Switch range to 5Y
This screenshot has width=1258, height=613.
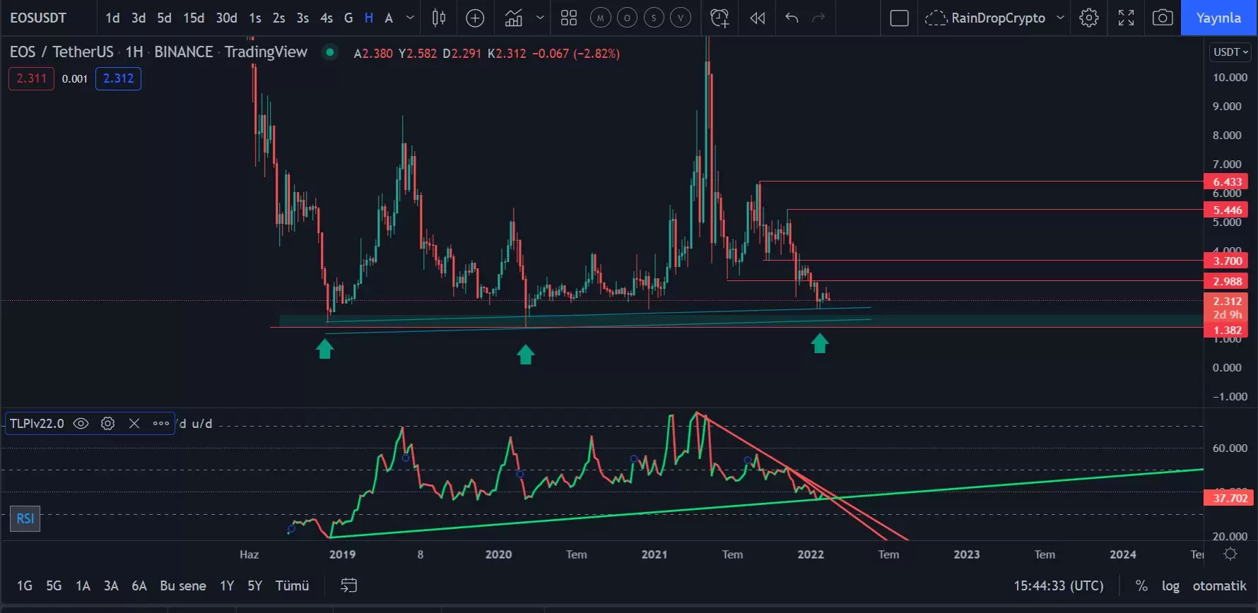(x=254, y=585)
